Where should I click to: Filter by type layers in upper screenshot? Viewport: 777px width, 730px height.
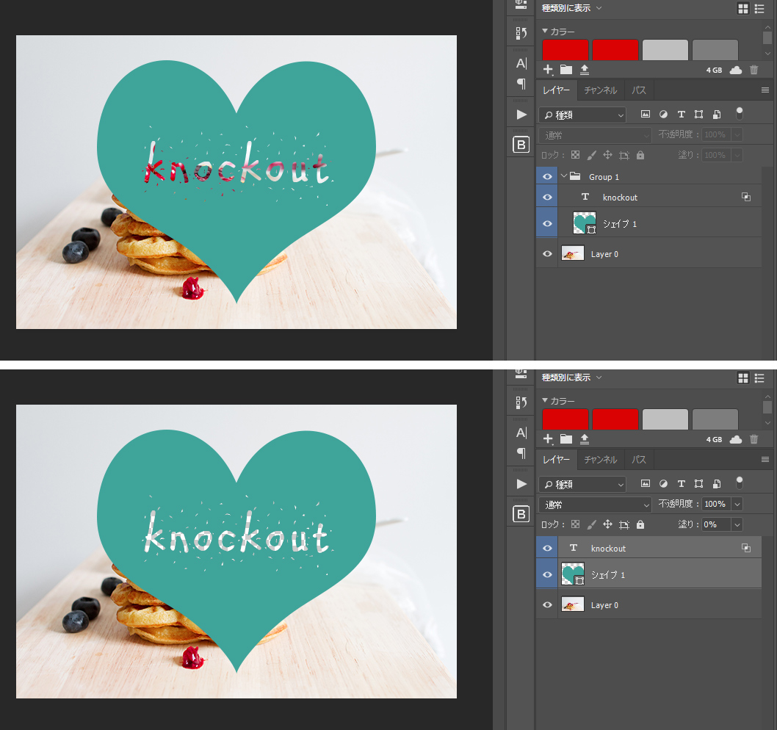(682, 115)
